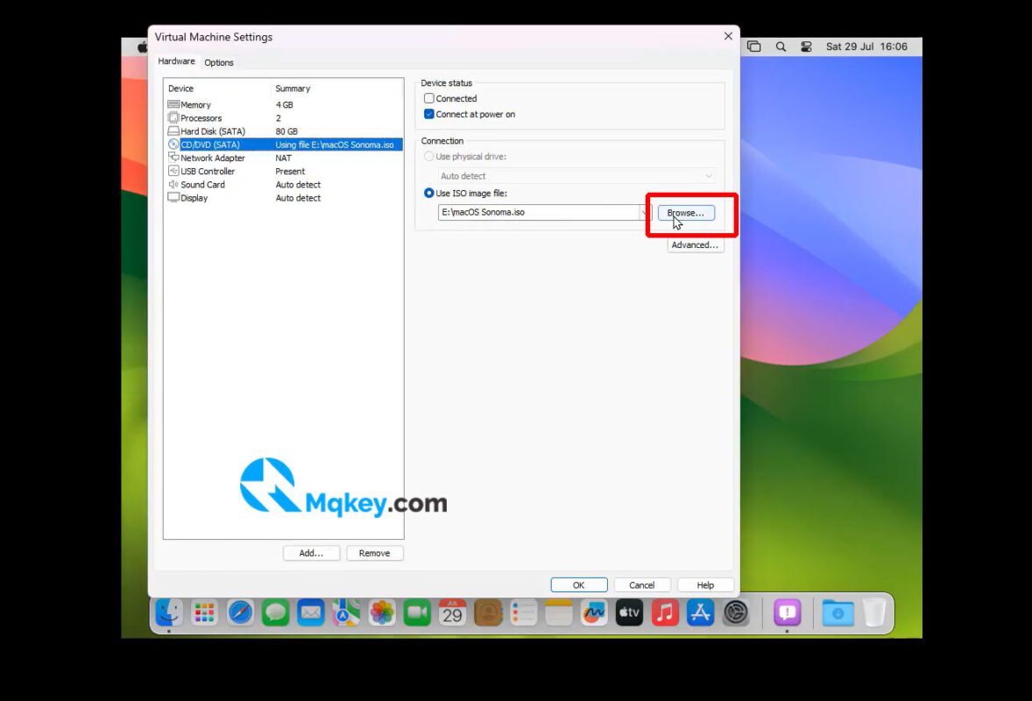1032x701 pixels.
Task: Open Apple TV from the Dock
Action: pyautogui.click(x=629, y=612)
